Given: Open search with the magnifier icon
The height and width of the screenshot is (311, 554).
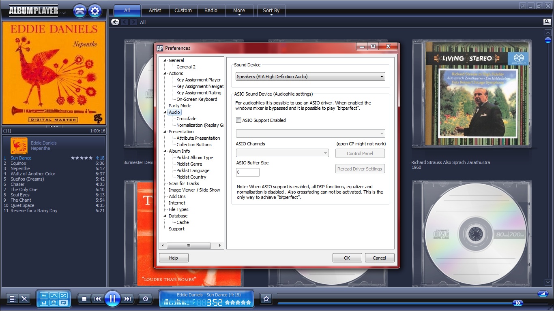Looking at the screenshot, I should [x=547, y=22].
